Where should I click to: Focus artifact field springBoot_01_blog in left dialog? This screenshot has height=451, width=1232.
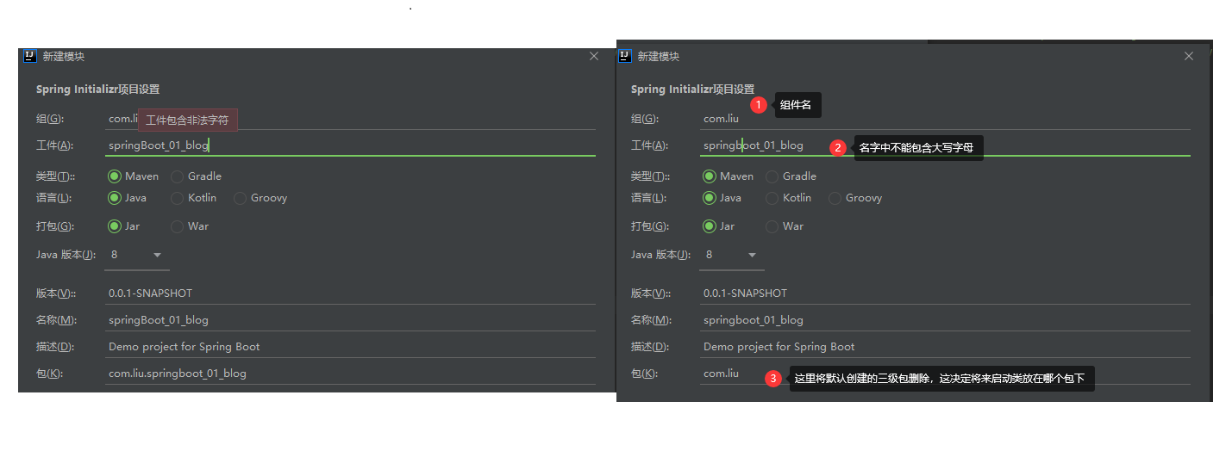350,145
